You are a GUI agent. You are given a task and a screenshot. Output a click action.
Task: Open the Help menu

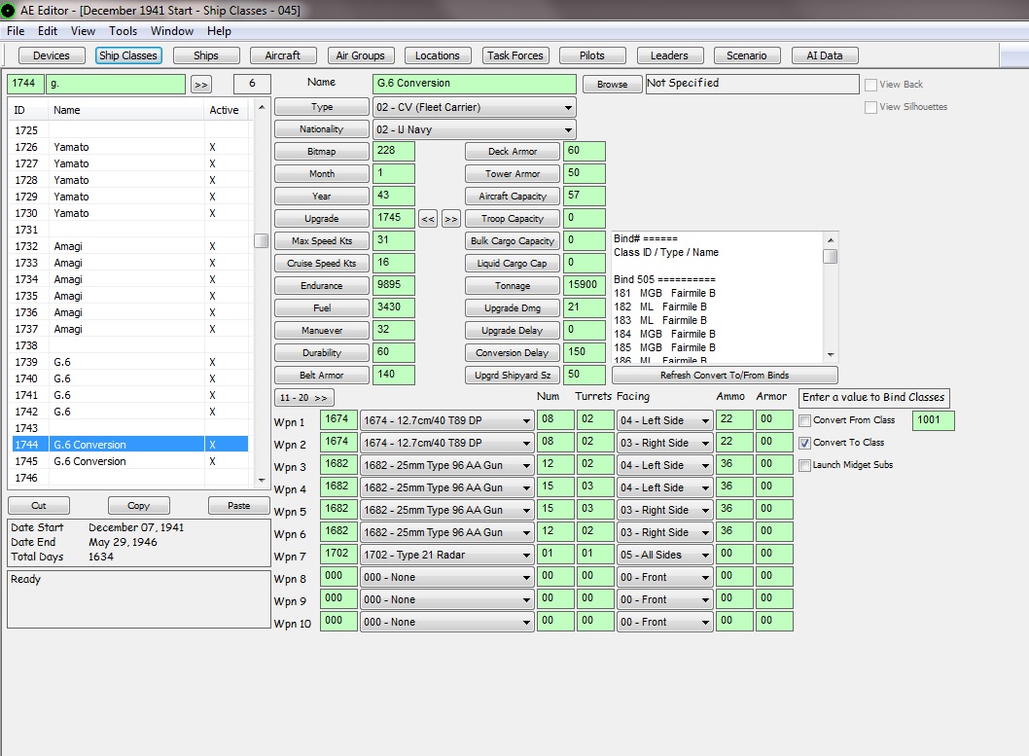click(219, 31)
